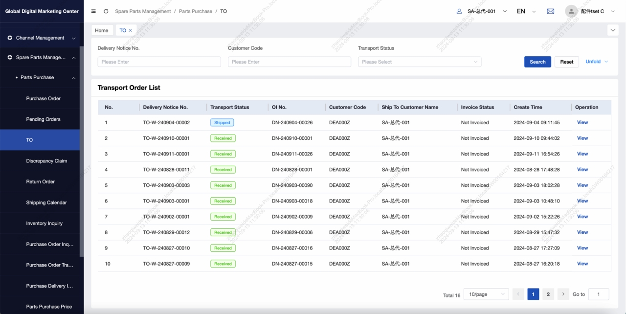Click the next page arrow
Image resolution: width=626 pixels, height=314 pixels.
coord(563,294)
